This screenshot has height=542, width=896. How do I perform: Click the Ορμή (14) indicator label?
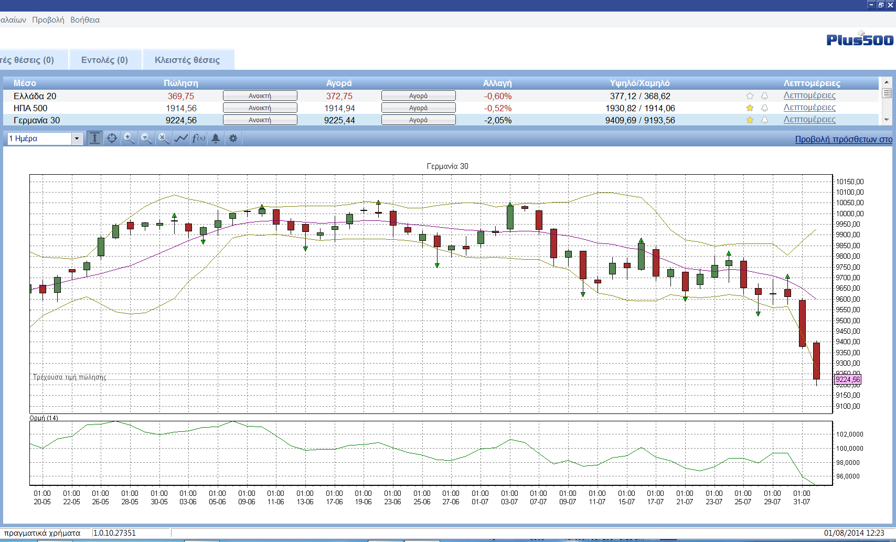click(44, 418)
